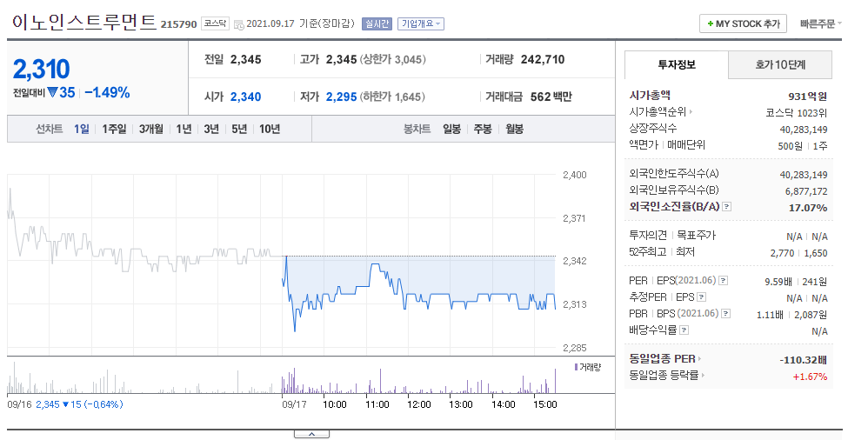Click the 저가 value 2,295

[341, 97]
